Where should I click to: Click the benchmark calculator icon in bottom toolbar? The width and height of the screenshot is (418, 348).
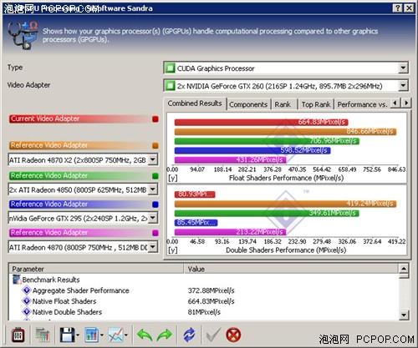click(x=18, y=335)
